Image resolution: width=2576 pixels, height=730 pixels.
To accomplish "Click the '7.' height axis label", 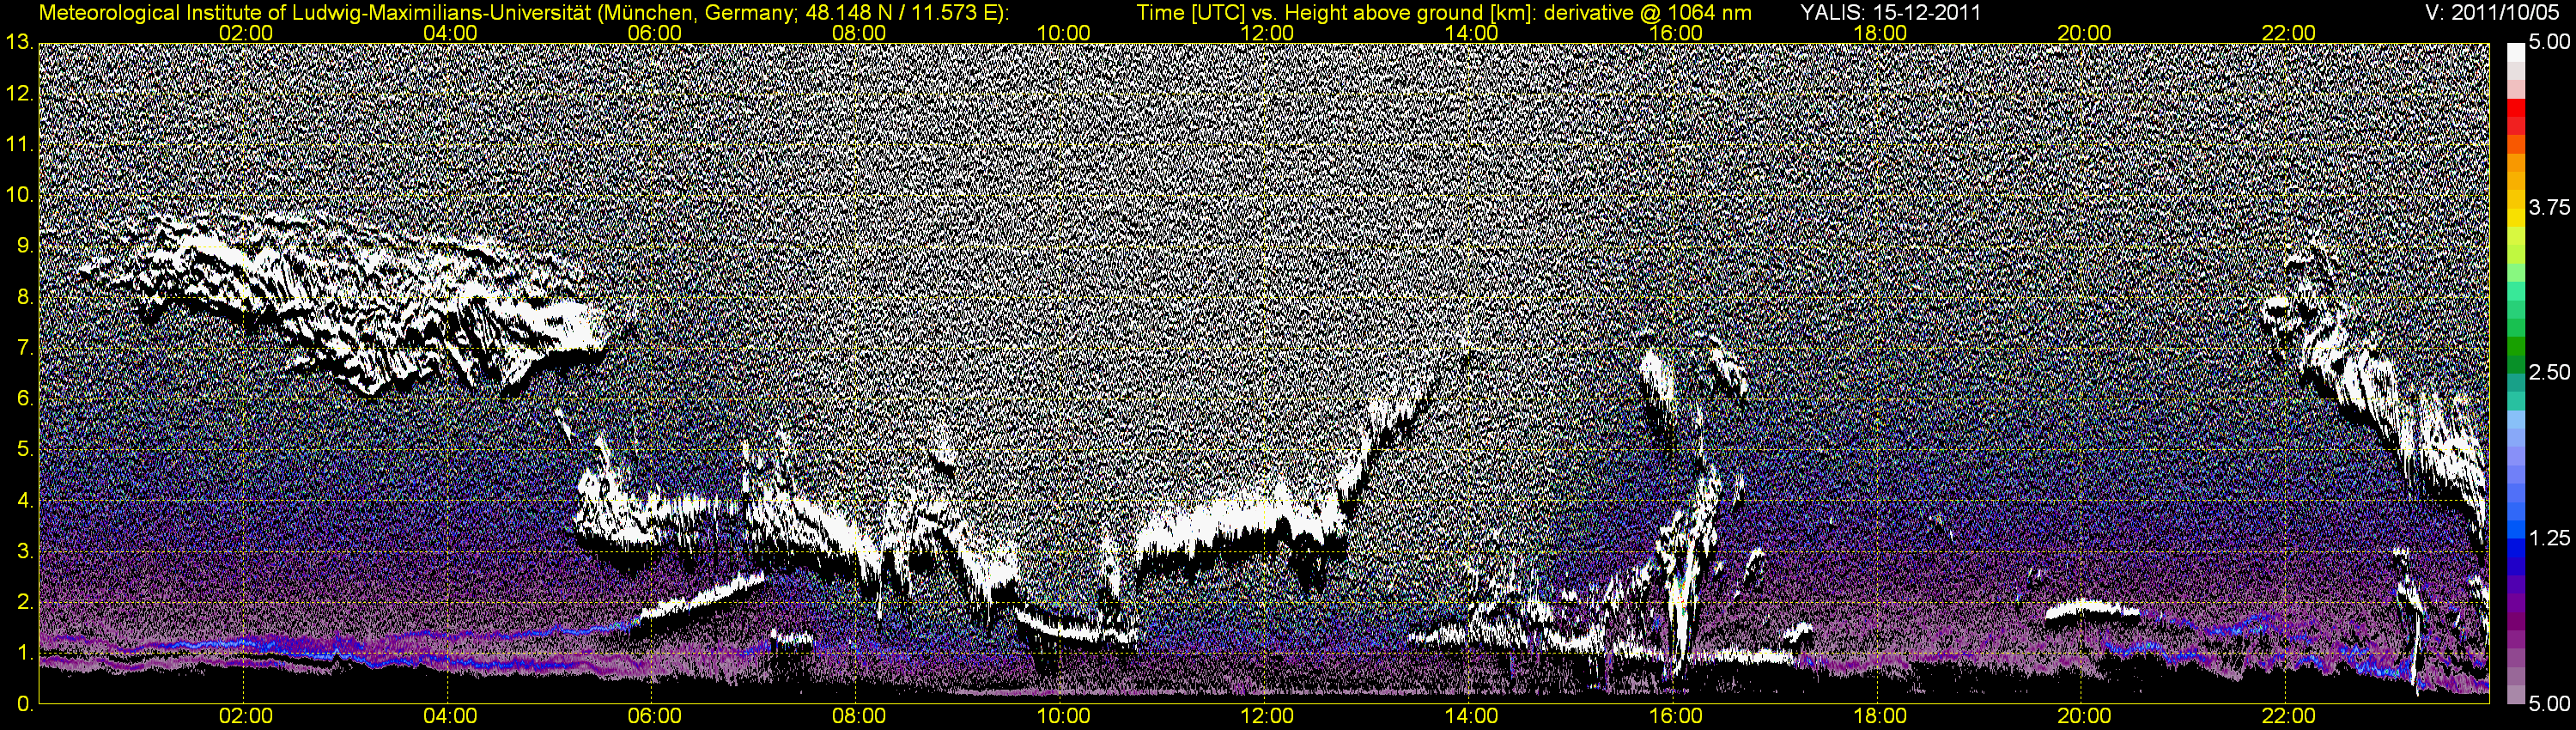I will (25, 348).
